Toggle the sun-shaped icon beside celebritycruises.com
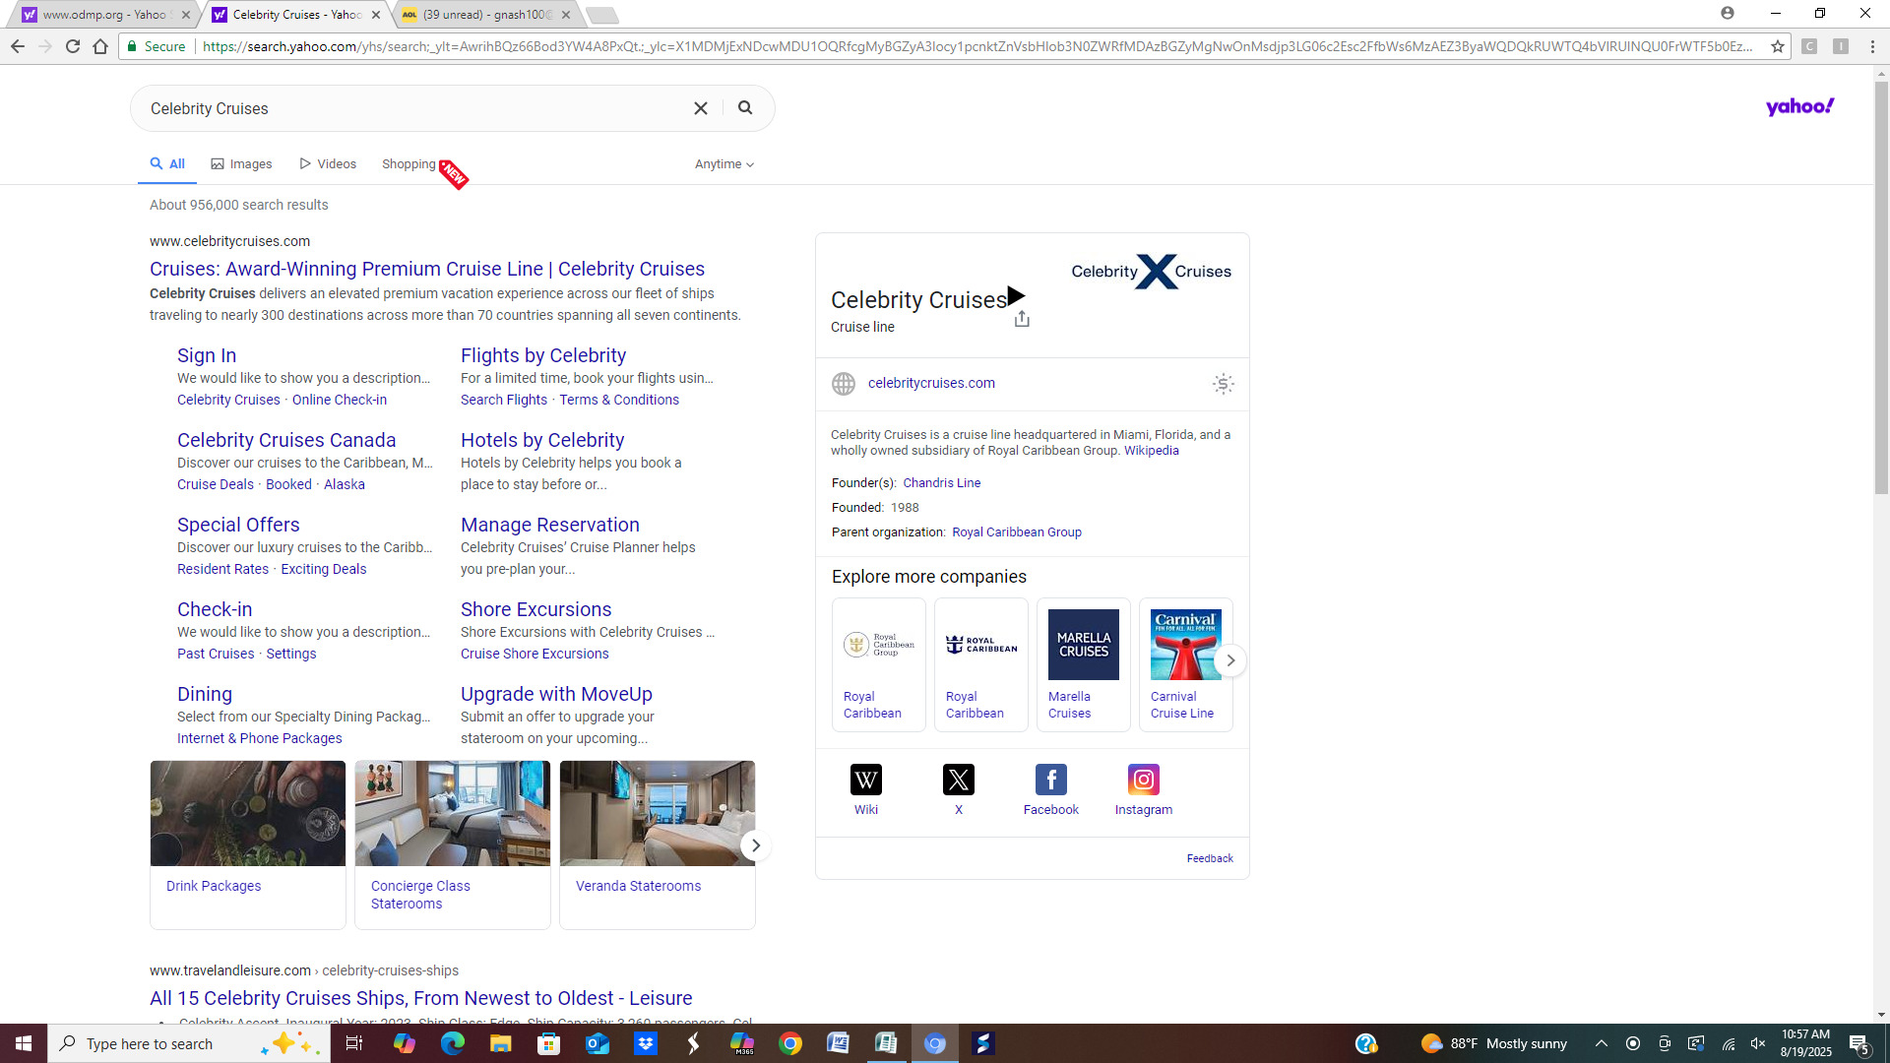Viewport: 1890px width, 1063px height. [1223, 384]
